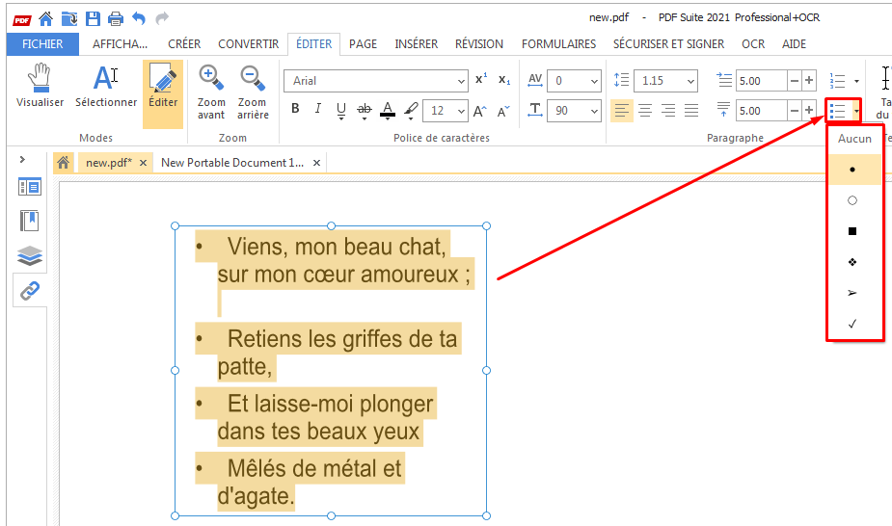Select the Sélectionner text tool
Screen dimensions: 892x526
tap(106, 86)
